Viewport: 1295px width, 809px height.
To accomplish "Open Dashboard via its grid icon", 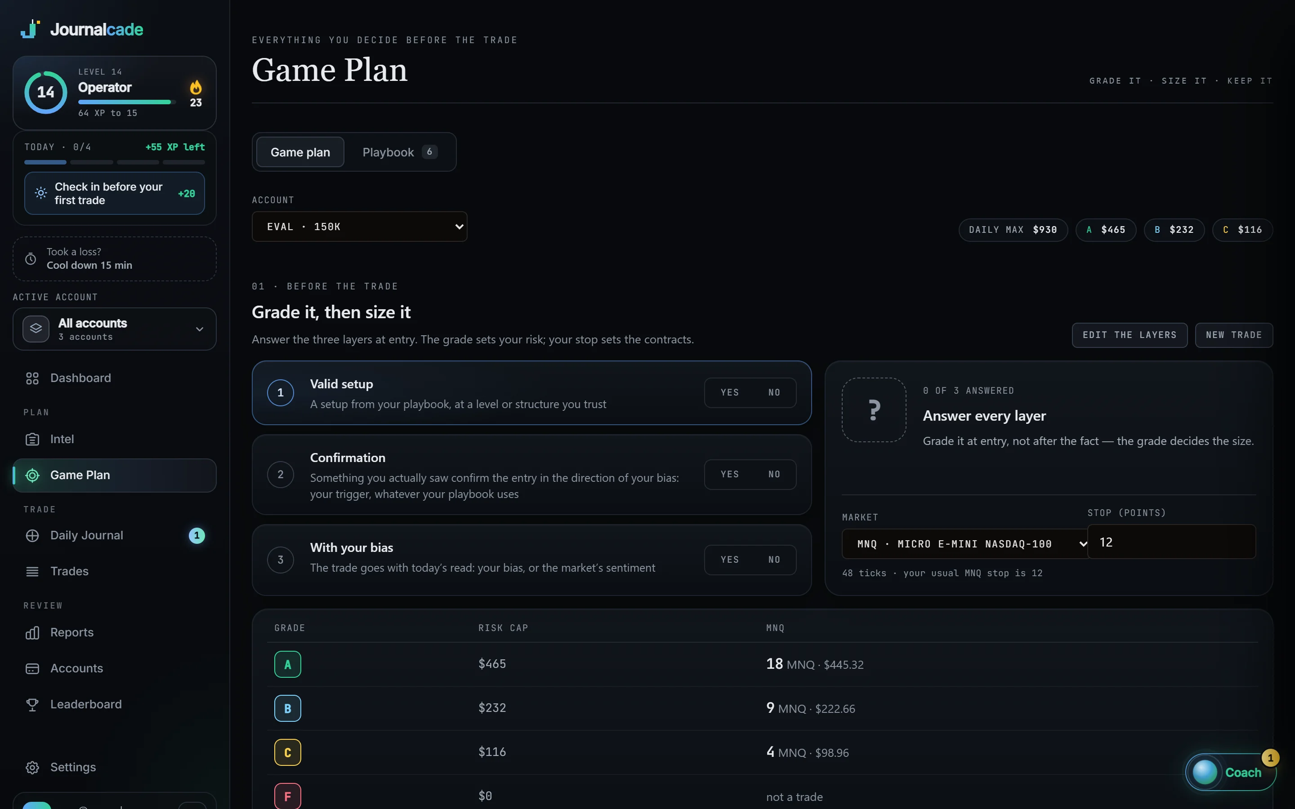I will 32,378.
